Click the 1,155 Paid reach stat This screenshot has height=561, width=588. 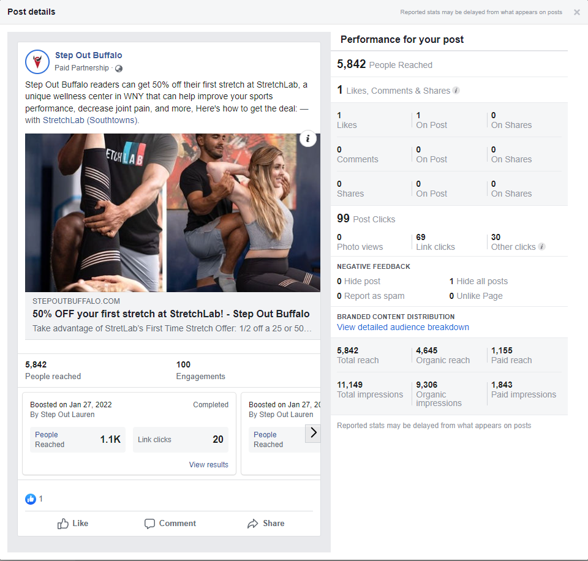click(x=511, y=355)
